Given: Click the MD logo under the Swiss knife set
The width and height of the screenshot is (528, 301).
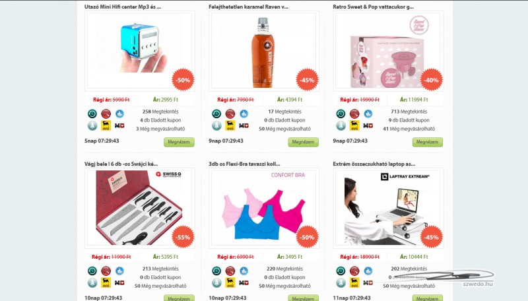Looking at the screenshot, I should point(119,283).
